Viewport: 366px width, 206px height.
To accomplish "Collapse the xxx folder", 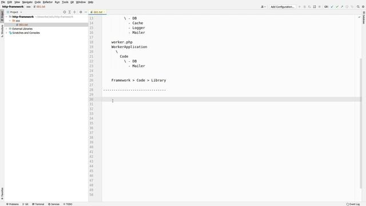I will point(10,21).
